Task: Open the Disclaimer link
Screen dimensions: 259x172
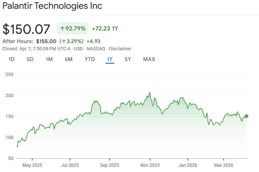Action: pos(120,49)
